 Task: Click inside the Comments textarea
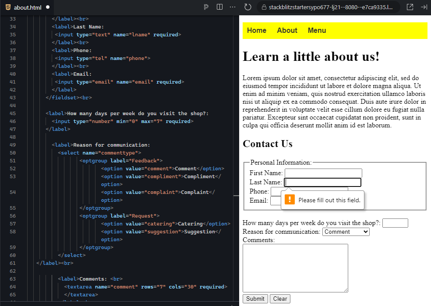[x=295, y=267]
